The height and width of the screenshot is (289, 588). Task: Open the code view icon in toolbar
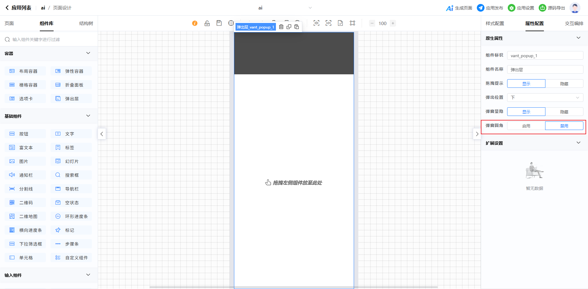tap(328, 23)
